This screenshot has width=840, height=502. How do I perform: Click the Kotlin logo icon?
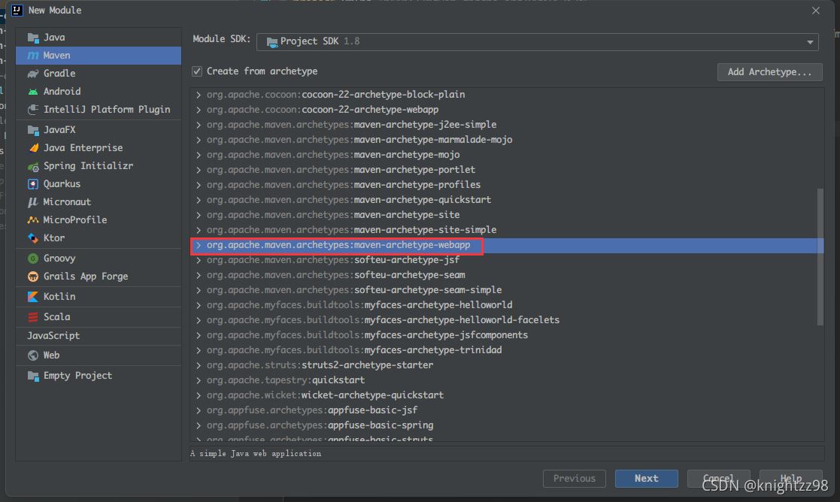click(33, 297)
